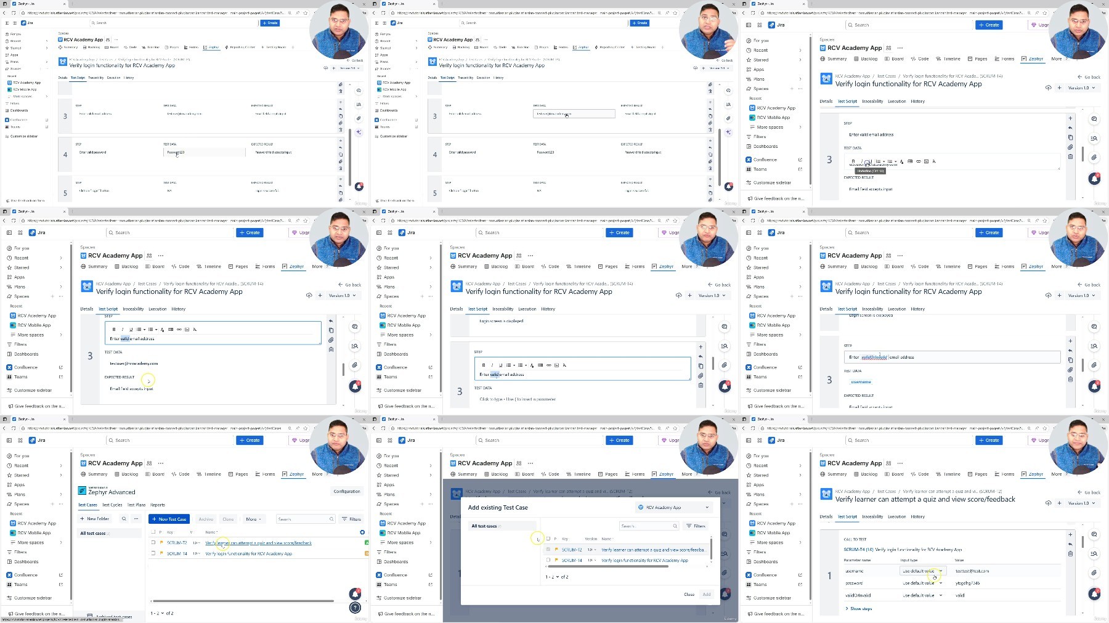Screen dimensions: 1109x623
Task: Select Test Cases tab under Zephyr Advanced
Action: click(x=87, y=505)
